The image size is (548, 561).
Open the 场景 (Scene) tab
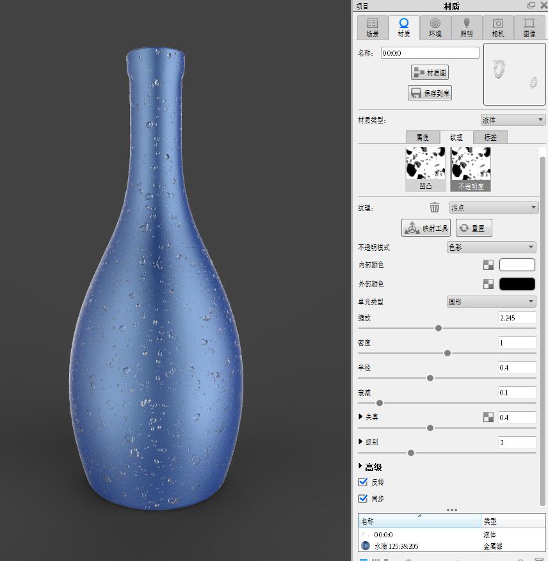[373, 28]
